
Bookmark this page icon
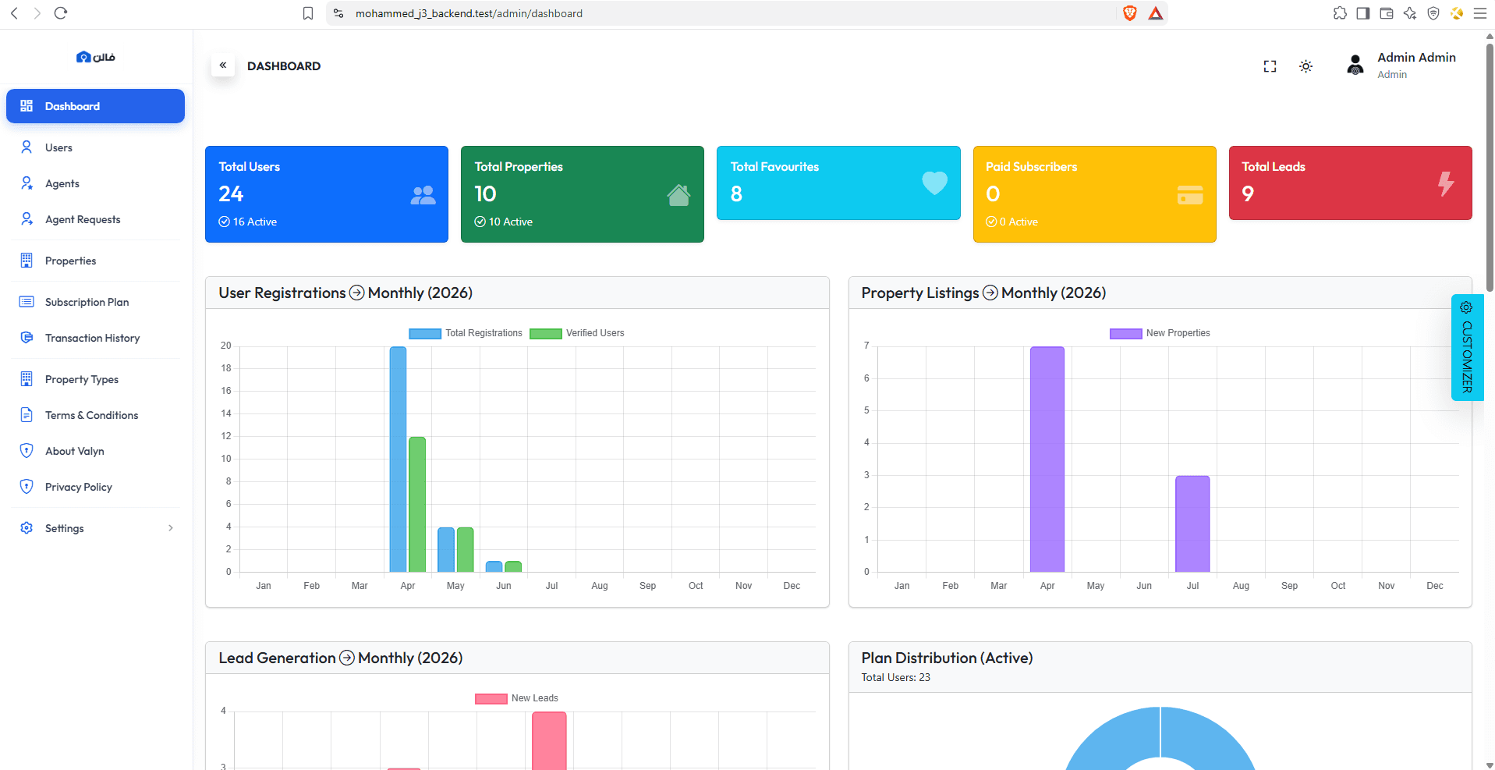(x=308, y=13)
